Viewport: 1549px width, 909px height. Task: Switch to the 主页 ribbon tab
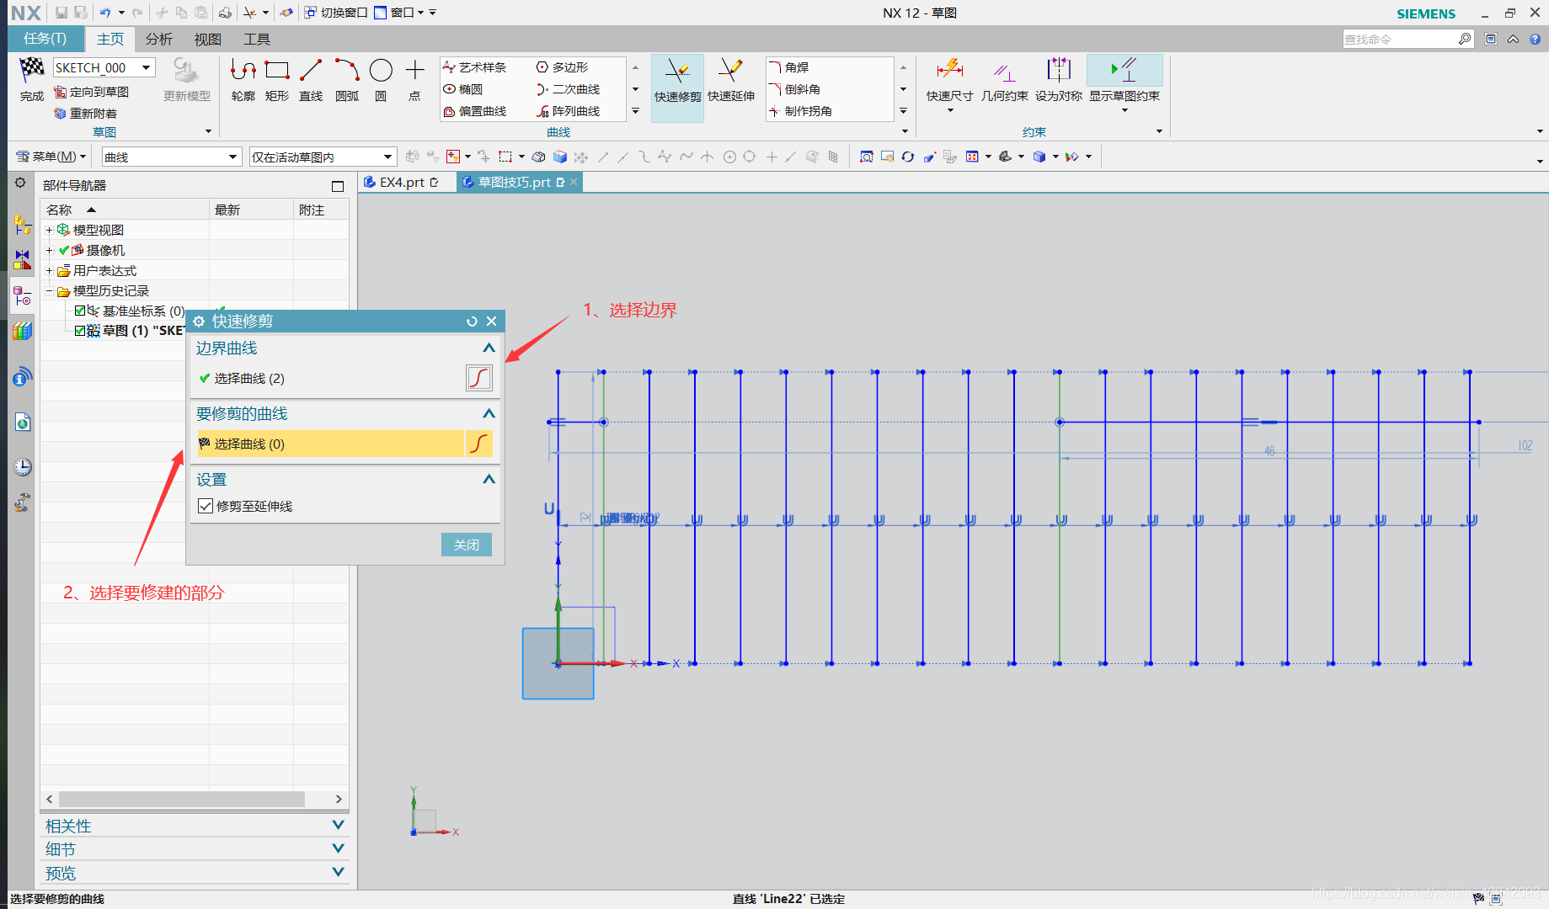point(110,39)
